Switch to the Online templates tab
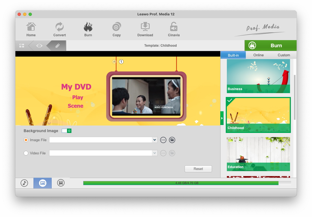 click(258, 55)
